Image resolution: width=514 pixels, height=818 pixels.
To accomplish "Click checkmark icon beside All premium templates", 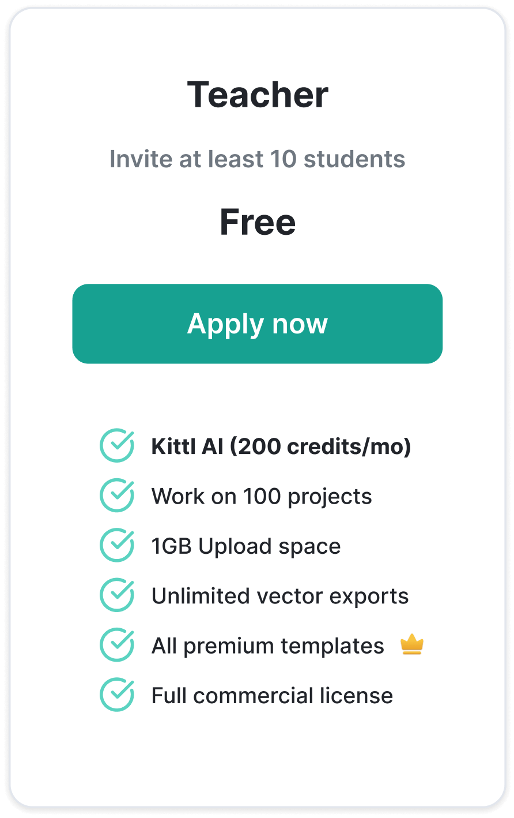I will [117, 645].
